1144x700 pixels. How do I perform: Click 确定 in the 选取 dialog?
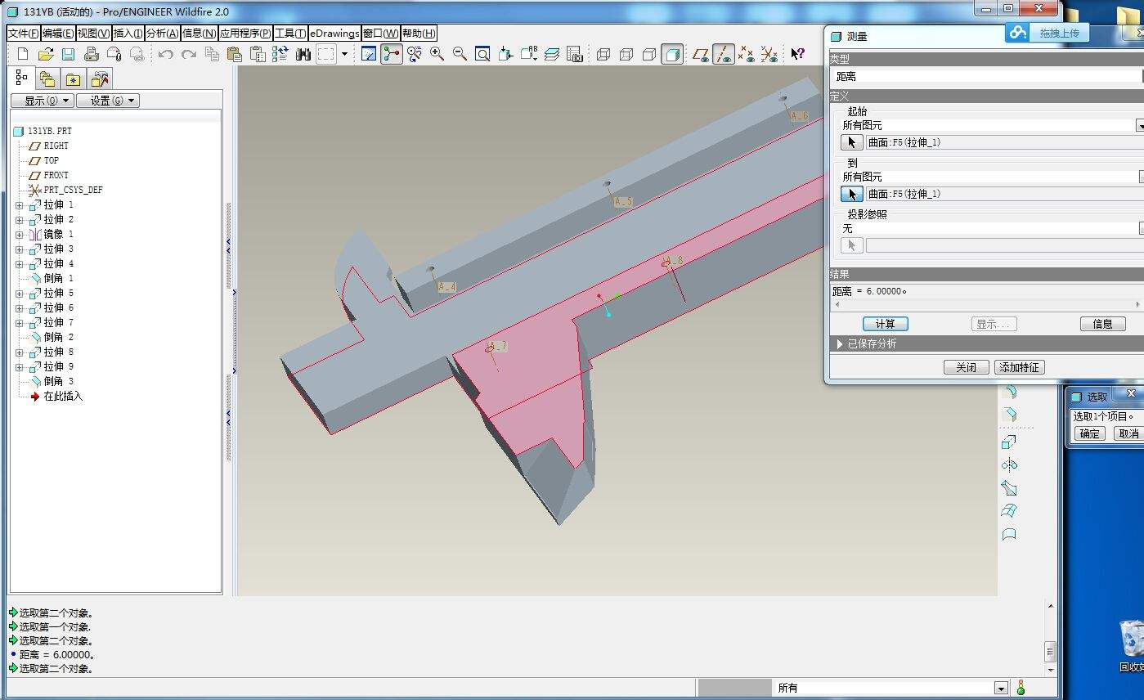[1090, 433]
